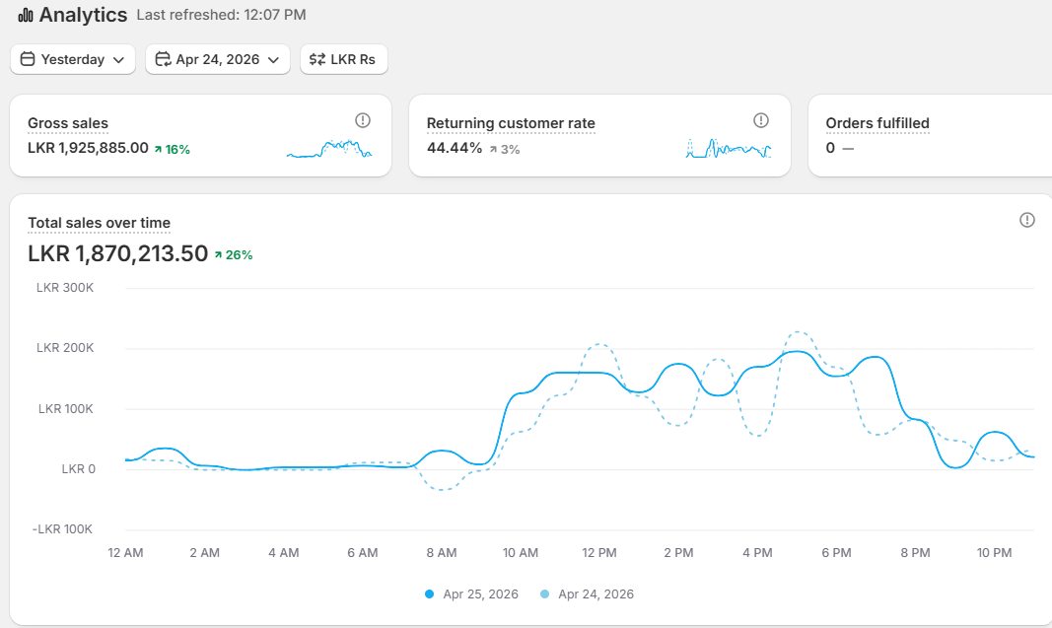The image size is (1052, 628).
Task: Click the 12 PM x-axis label
Action: click(599, 553)
